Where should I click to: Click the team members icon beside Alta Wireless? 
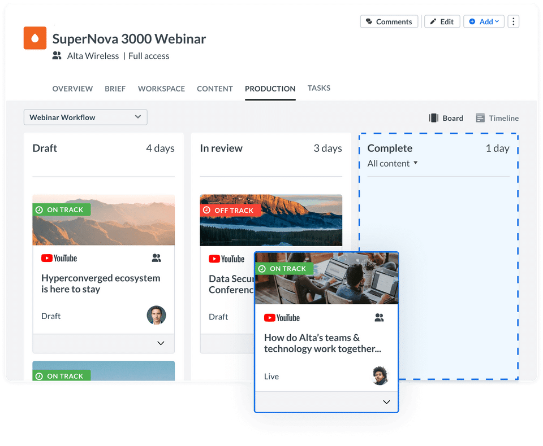pos(57,55)
